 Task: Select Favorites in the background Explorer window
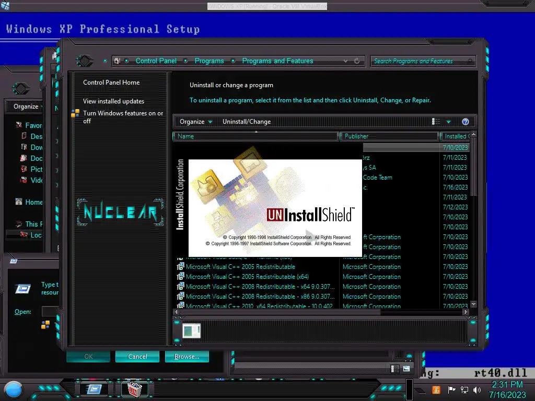click(29, 125)
